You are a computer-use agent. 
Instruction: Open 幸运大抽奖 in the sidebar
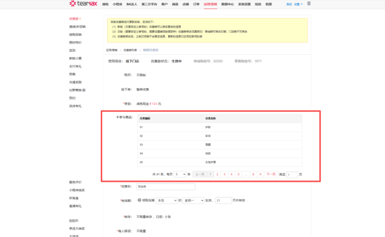(x=77, y=229)
